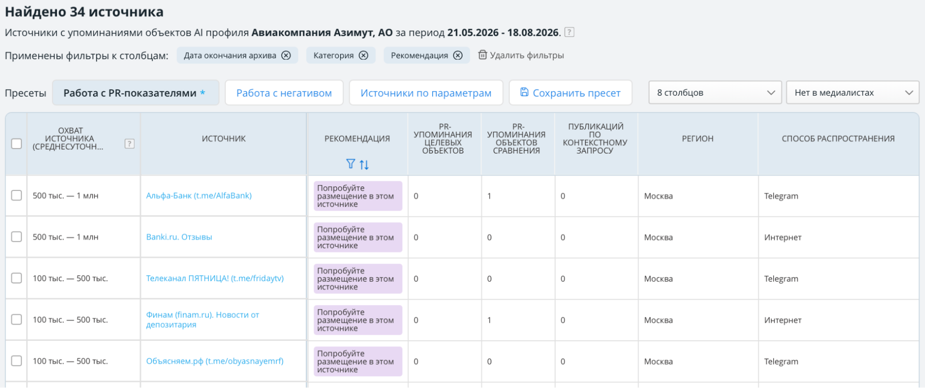925x388 pixels.
Task: Open the '8 столбцов' columns dropdown
Action: [x=715, y=92]
